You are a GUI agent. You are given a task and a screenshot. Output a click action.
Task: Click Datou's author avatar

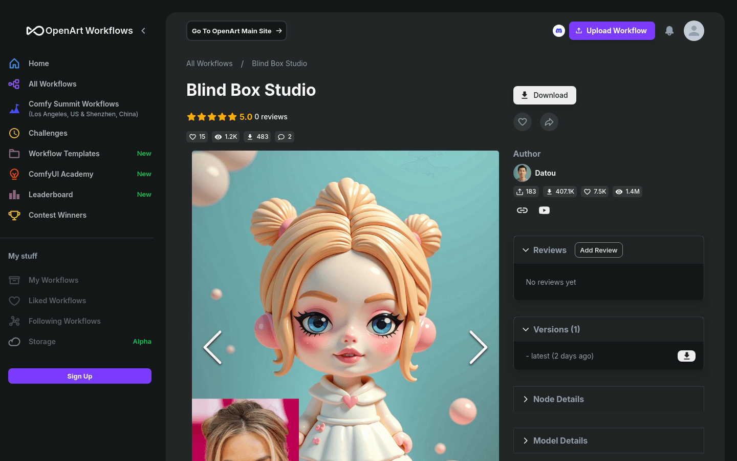[x=522, y=173]
